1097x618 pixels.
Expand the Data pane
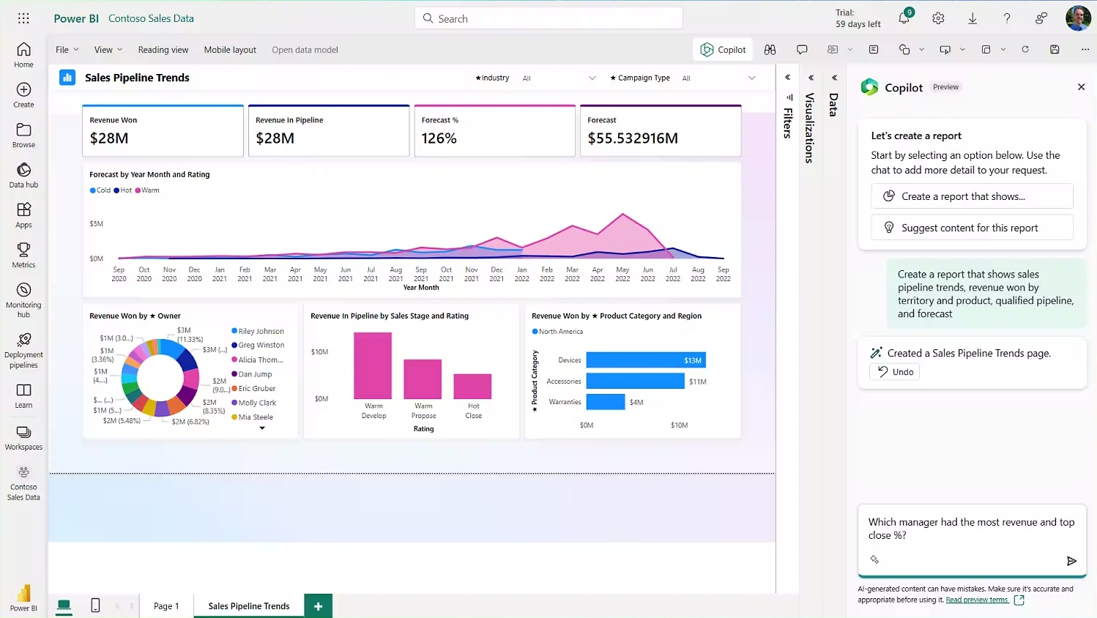tap(834, 78)
